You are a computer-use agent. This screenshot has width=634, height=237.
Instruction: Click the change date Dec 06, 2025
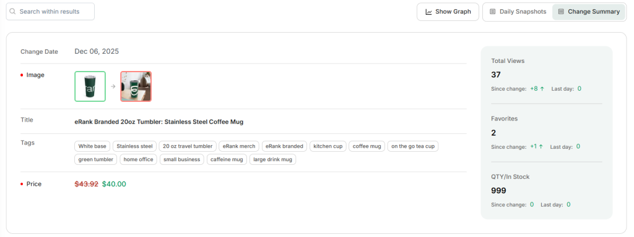click(x=97, y=52)
